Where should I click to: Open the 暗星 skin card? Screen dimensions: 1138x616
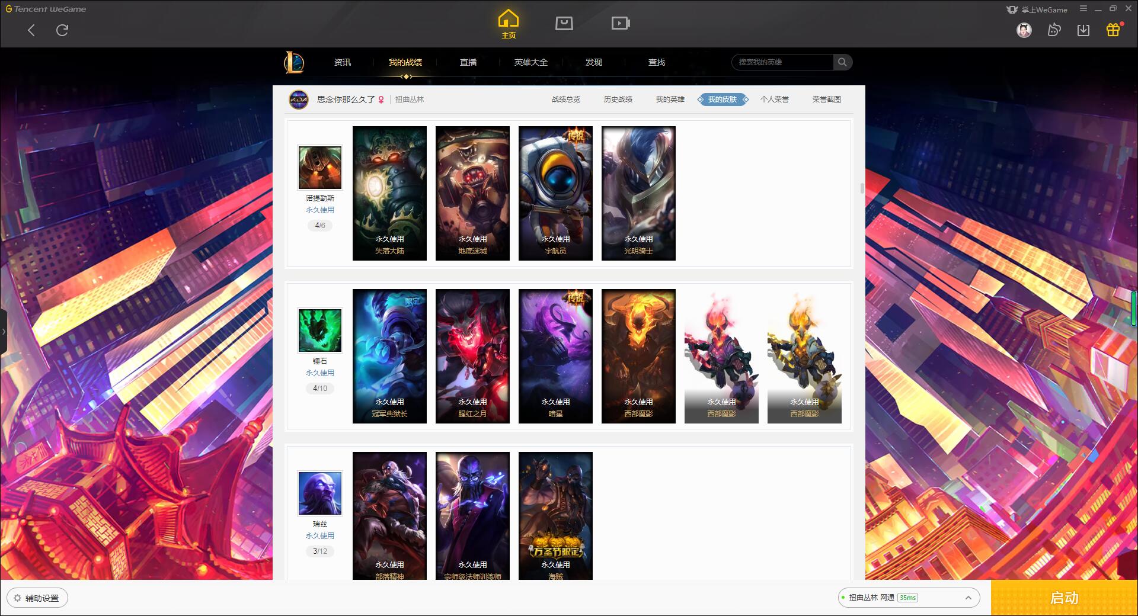click(x=555, y=356)
